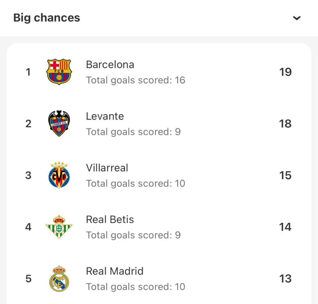The image size is (318, 304).
Task: Select Villarreal's big chances value 15
Action: point(285,175)
